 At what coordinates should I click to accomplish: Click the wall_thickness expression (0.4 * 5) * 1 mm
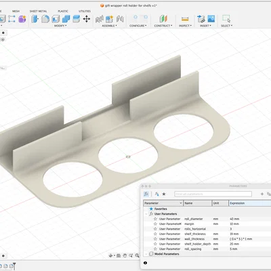coord(241,238)
